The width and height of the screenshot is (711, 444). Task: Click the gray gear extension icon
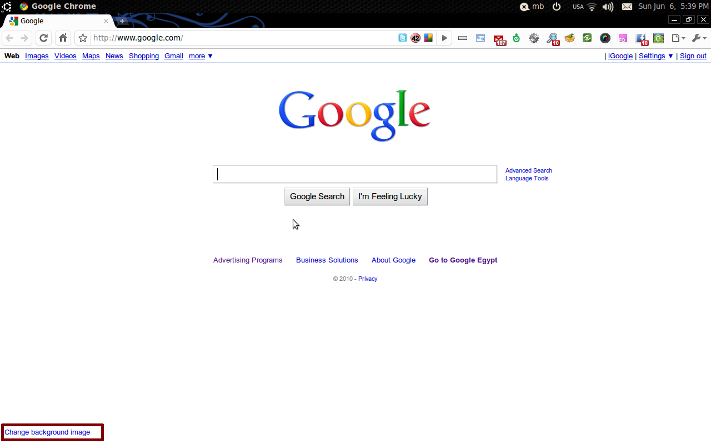[x=534, y=38]
